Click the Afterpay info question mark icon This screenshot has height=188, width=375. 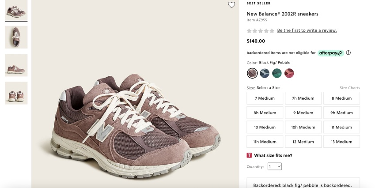click(x=348, y=53)
